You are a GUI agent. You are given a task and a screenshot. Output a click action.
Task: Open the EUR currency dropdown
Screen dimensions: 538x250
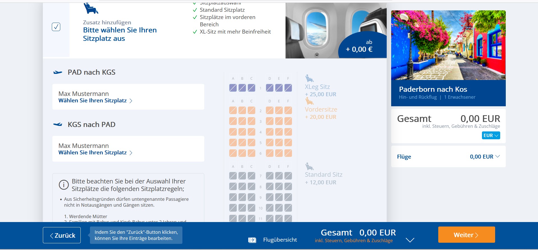point(491,135)
